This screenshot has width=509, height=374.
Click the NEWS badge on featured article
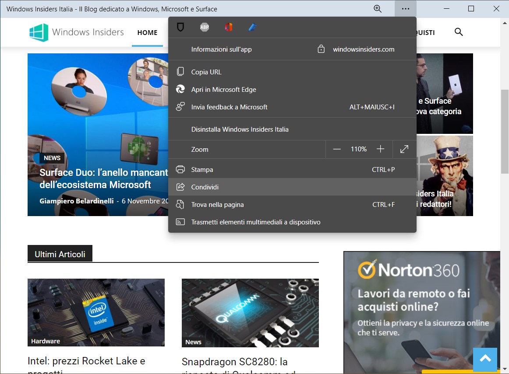pos(52,158)
